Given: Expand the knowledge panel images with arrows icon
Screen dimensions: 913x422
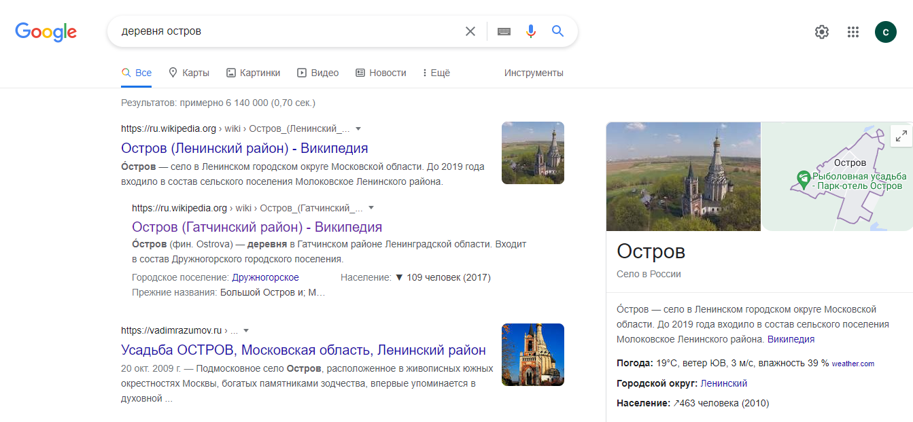Looking at the screenshot, I should tap(901, 136).
